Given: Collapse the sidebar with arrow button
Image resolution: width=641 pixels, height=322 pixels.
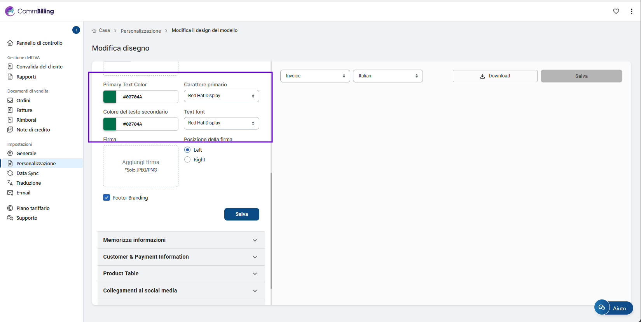Looking at the screenshot, I should click(76, 30).
